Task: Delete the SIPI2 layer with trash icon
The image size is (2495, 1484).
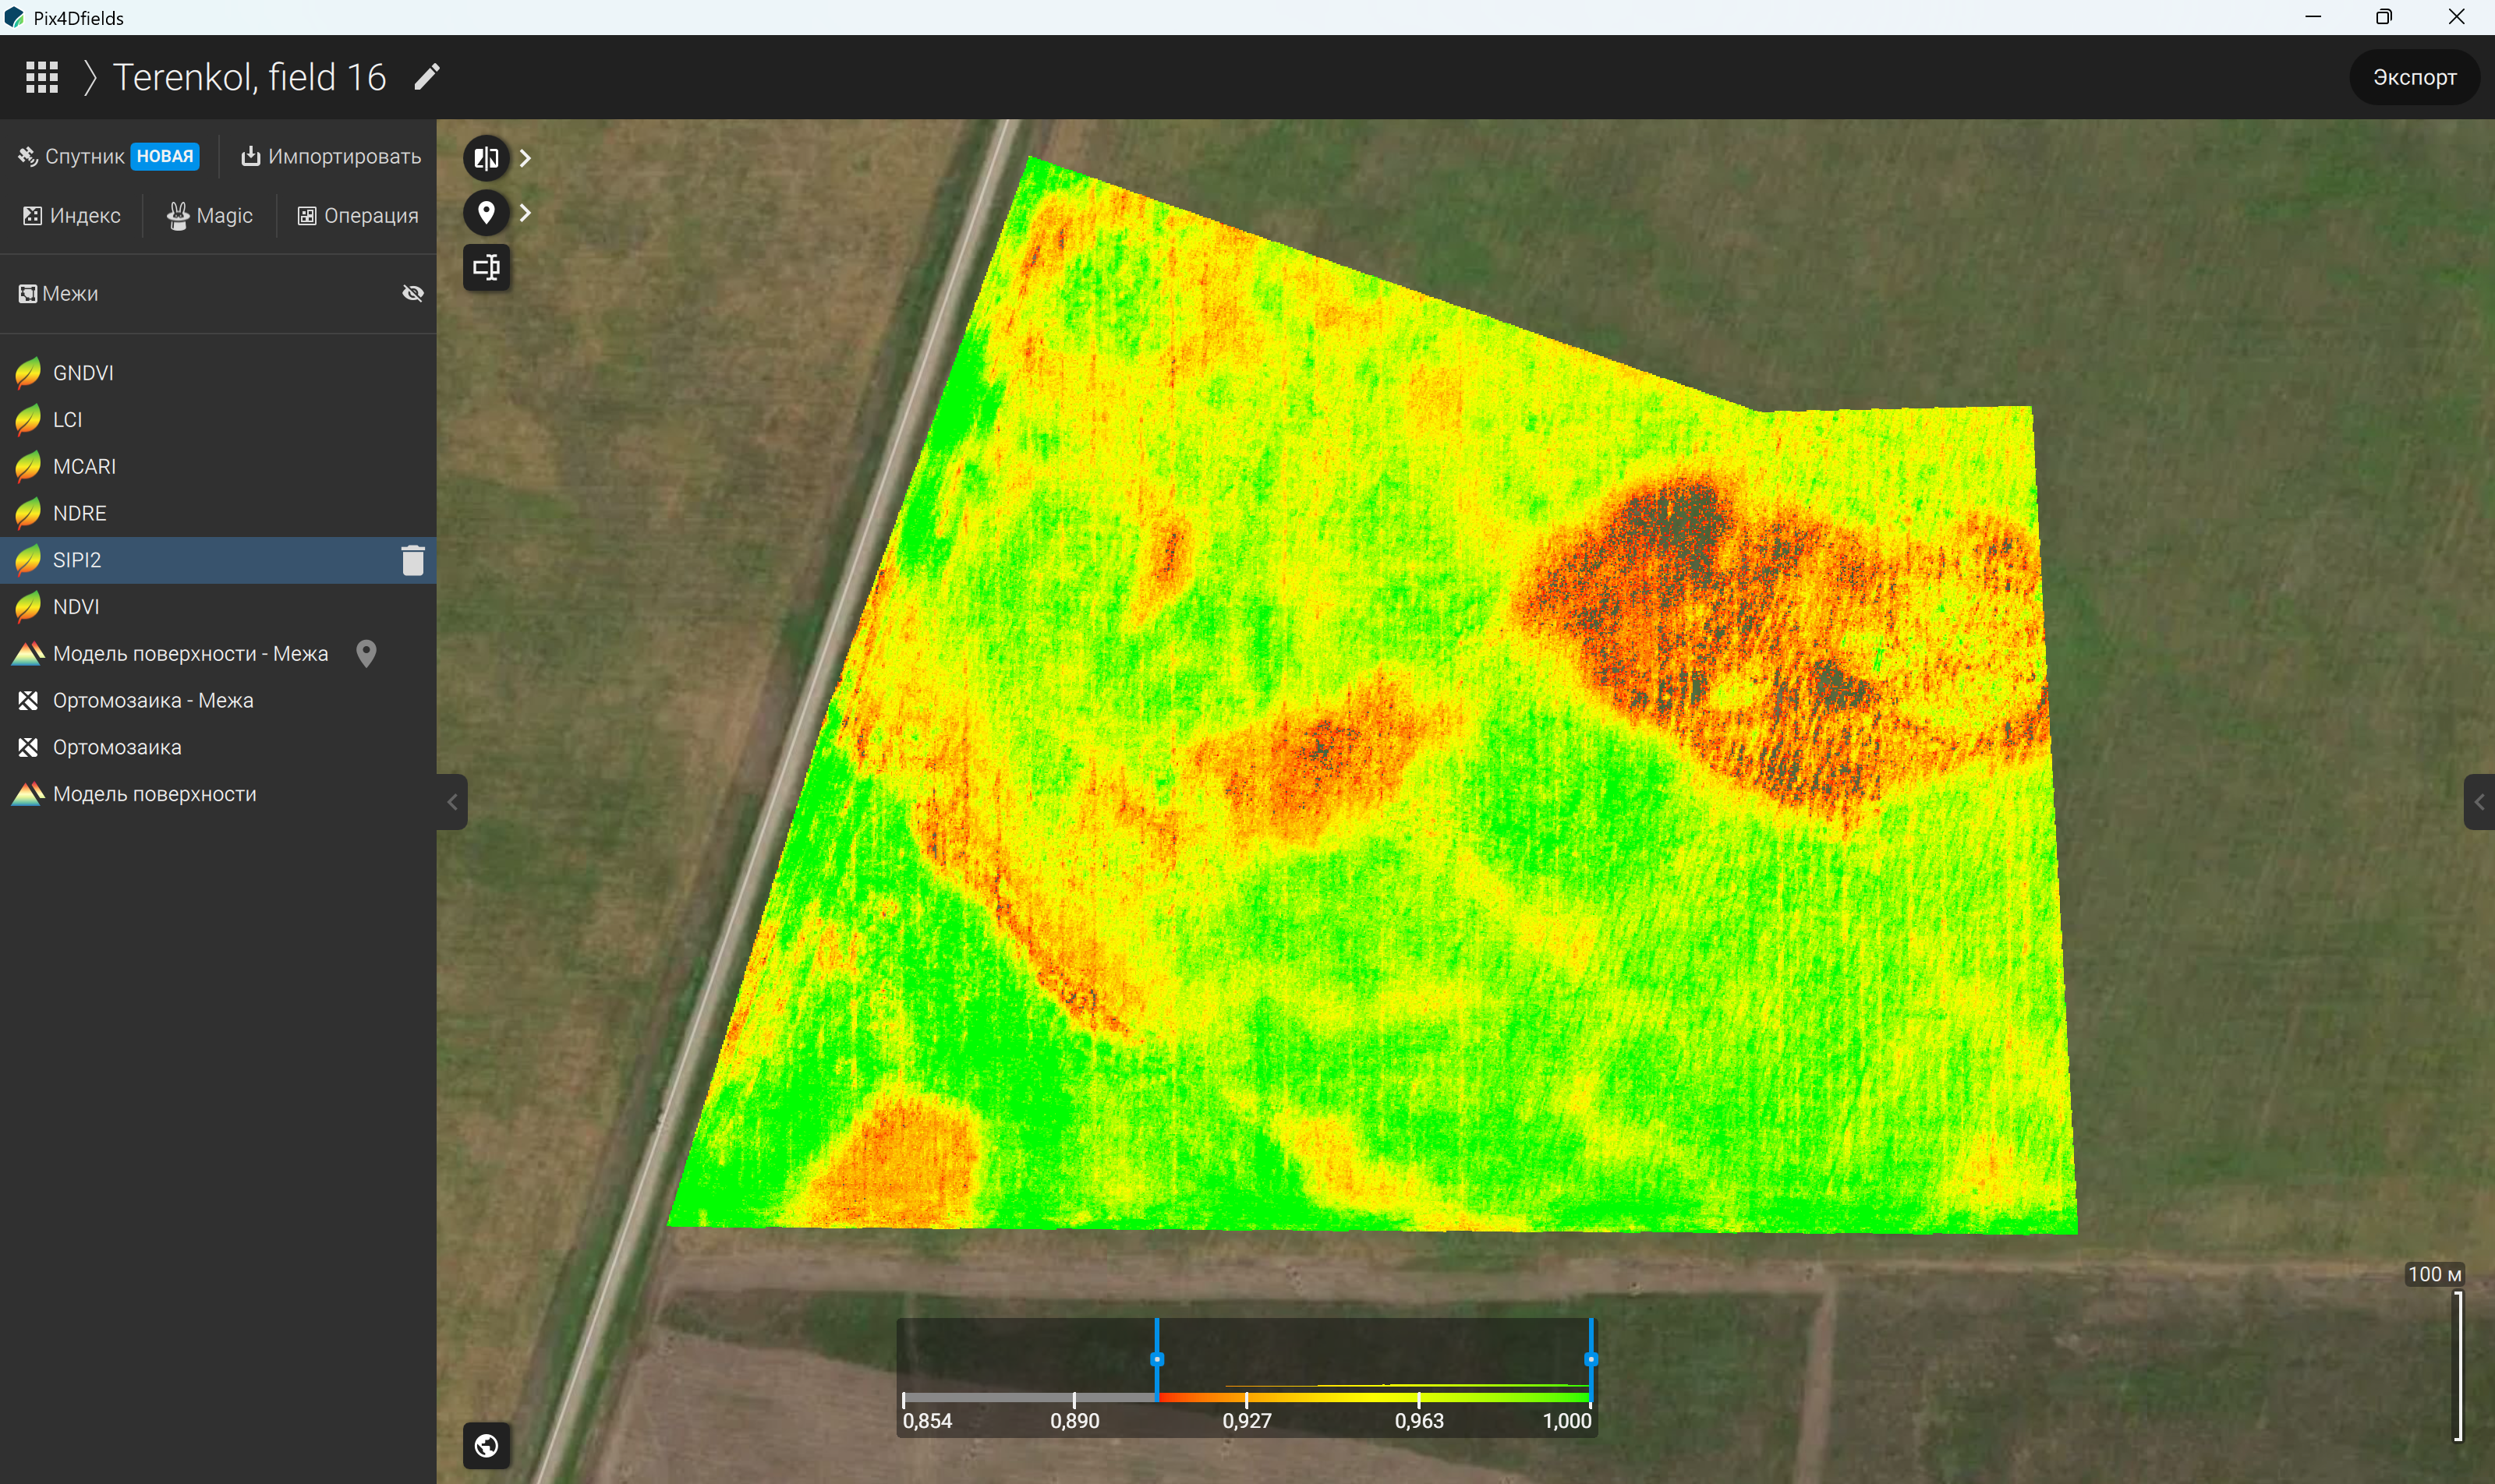Action: (x=413, y=560)
